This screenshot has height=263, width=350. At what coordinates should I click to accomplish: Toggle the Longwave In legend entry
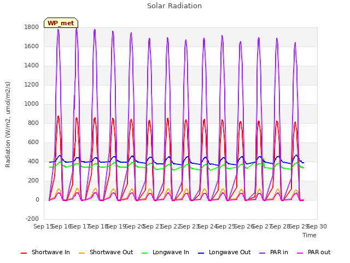pos(165,252)
